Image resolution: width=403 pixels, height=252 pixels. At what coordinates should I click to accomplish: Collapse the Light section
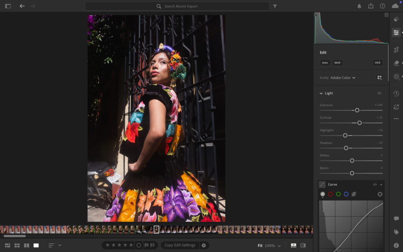[321, 93]
